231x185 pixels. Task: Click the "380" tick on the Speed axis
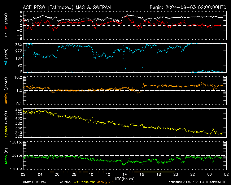(19, 123)
